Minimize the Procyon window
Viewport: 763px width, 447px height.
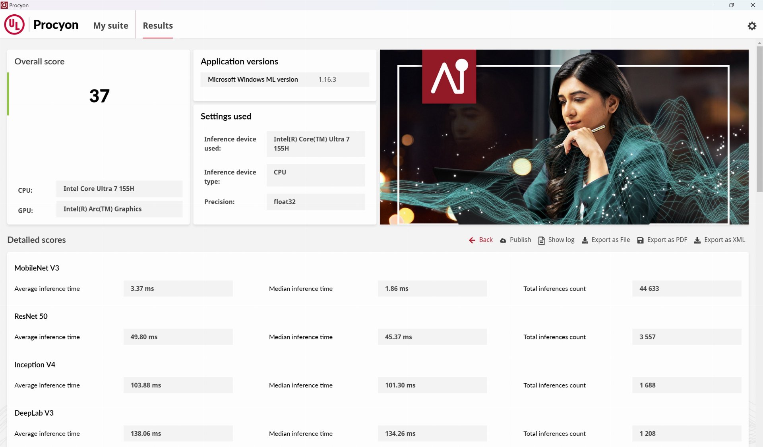pos(711,5)
